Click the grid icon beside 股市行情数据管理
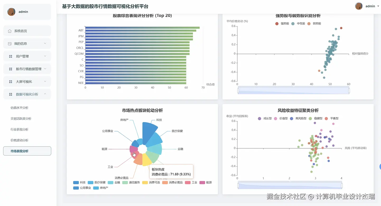This screenshot has width=381, height=206. pos(11,69)
